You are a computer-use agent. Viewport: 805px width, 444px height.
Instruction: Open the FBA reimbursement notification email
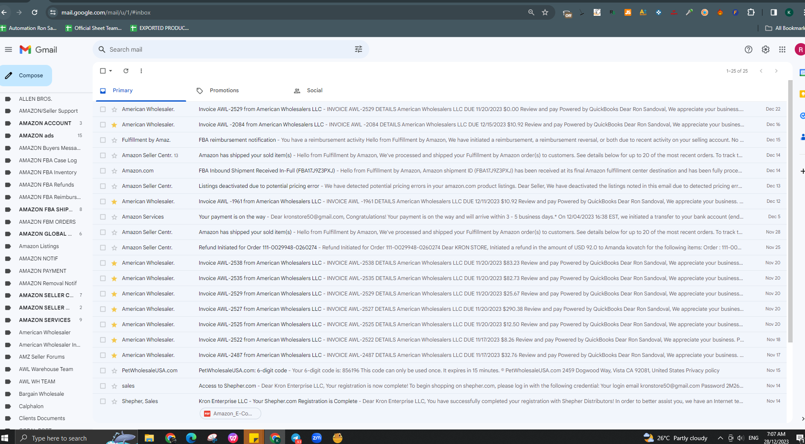pyautogui.click(x=440, y=140)
